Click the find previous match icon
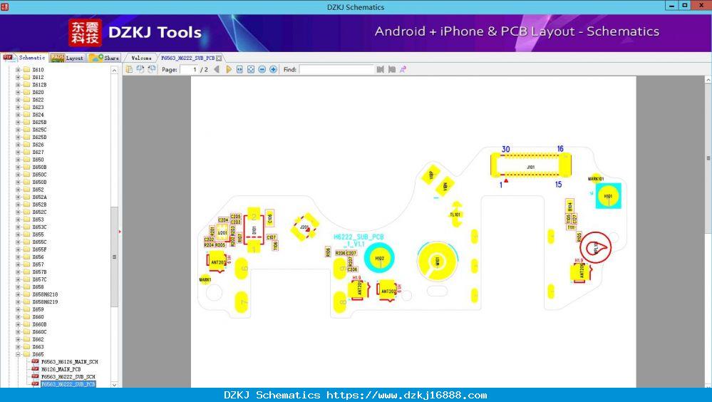Image resolution: width=712 pixels, height=402 pixels. click(x=381, y=70)
